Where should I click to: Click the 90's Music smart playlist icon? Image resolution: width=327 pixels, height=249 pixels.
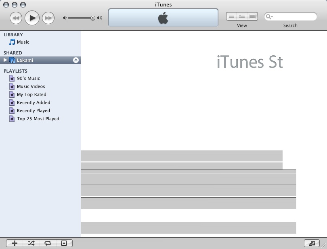click(12, 78)
